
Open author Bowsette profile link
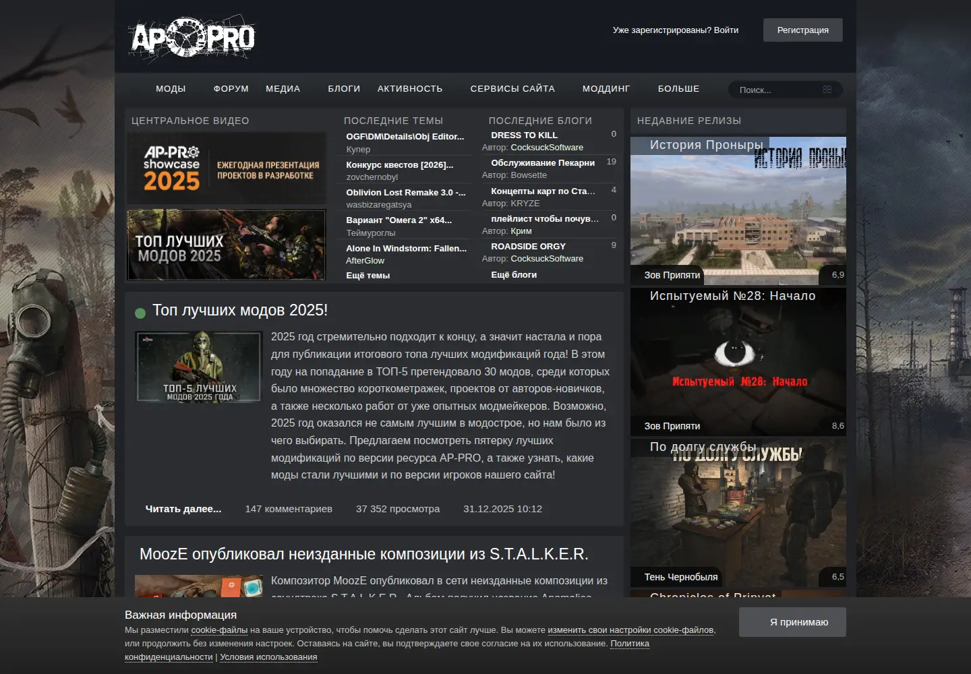529,175
